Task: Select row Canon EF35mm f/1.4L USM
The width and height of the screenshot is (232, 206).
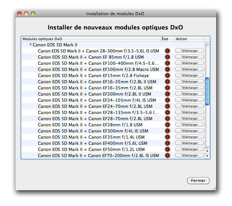Action: pyautogui.click(x=113, y=137)
